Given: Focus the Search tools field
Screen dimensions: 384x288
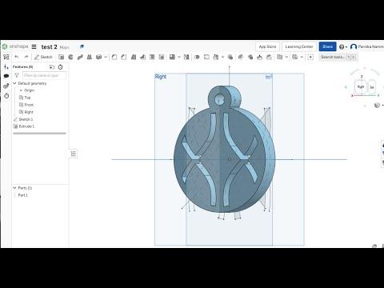Looking at the screenshot, I should [x=338, y=57].
